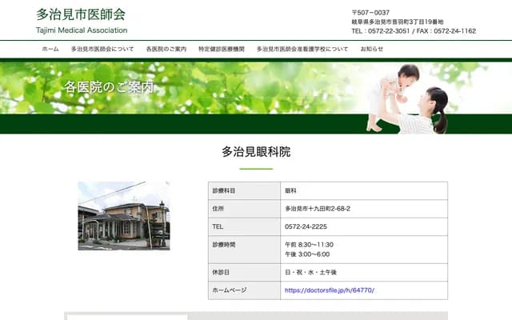Click mother and baby banner image
Image resolution: width=512 pixels, height=320 pixels.
[x=408, y=98]
